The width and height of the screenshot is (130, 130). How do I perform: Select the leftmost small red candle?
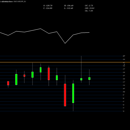(x=8, y=83)
